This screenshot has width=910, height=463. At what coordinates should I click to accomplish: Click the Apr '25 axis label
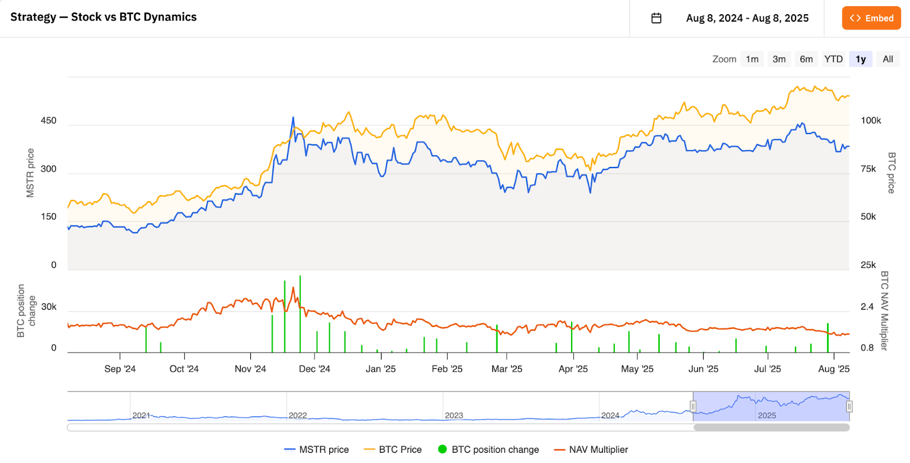pos(573,369)
